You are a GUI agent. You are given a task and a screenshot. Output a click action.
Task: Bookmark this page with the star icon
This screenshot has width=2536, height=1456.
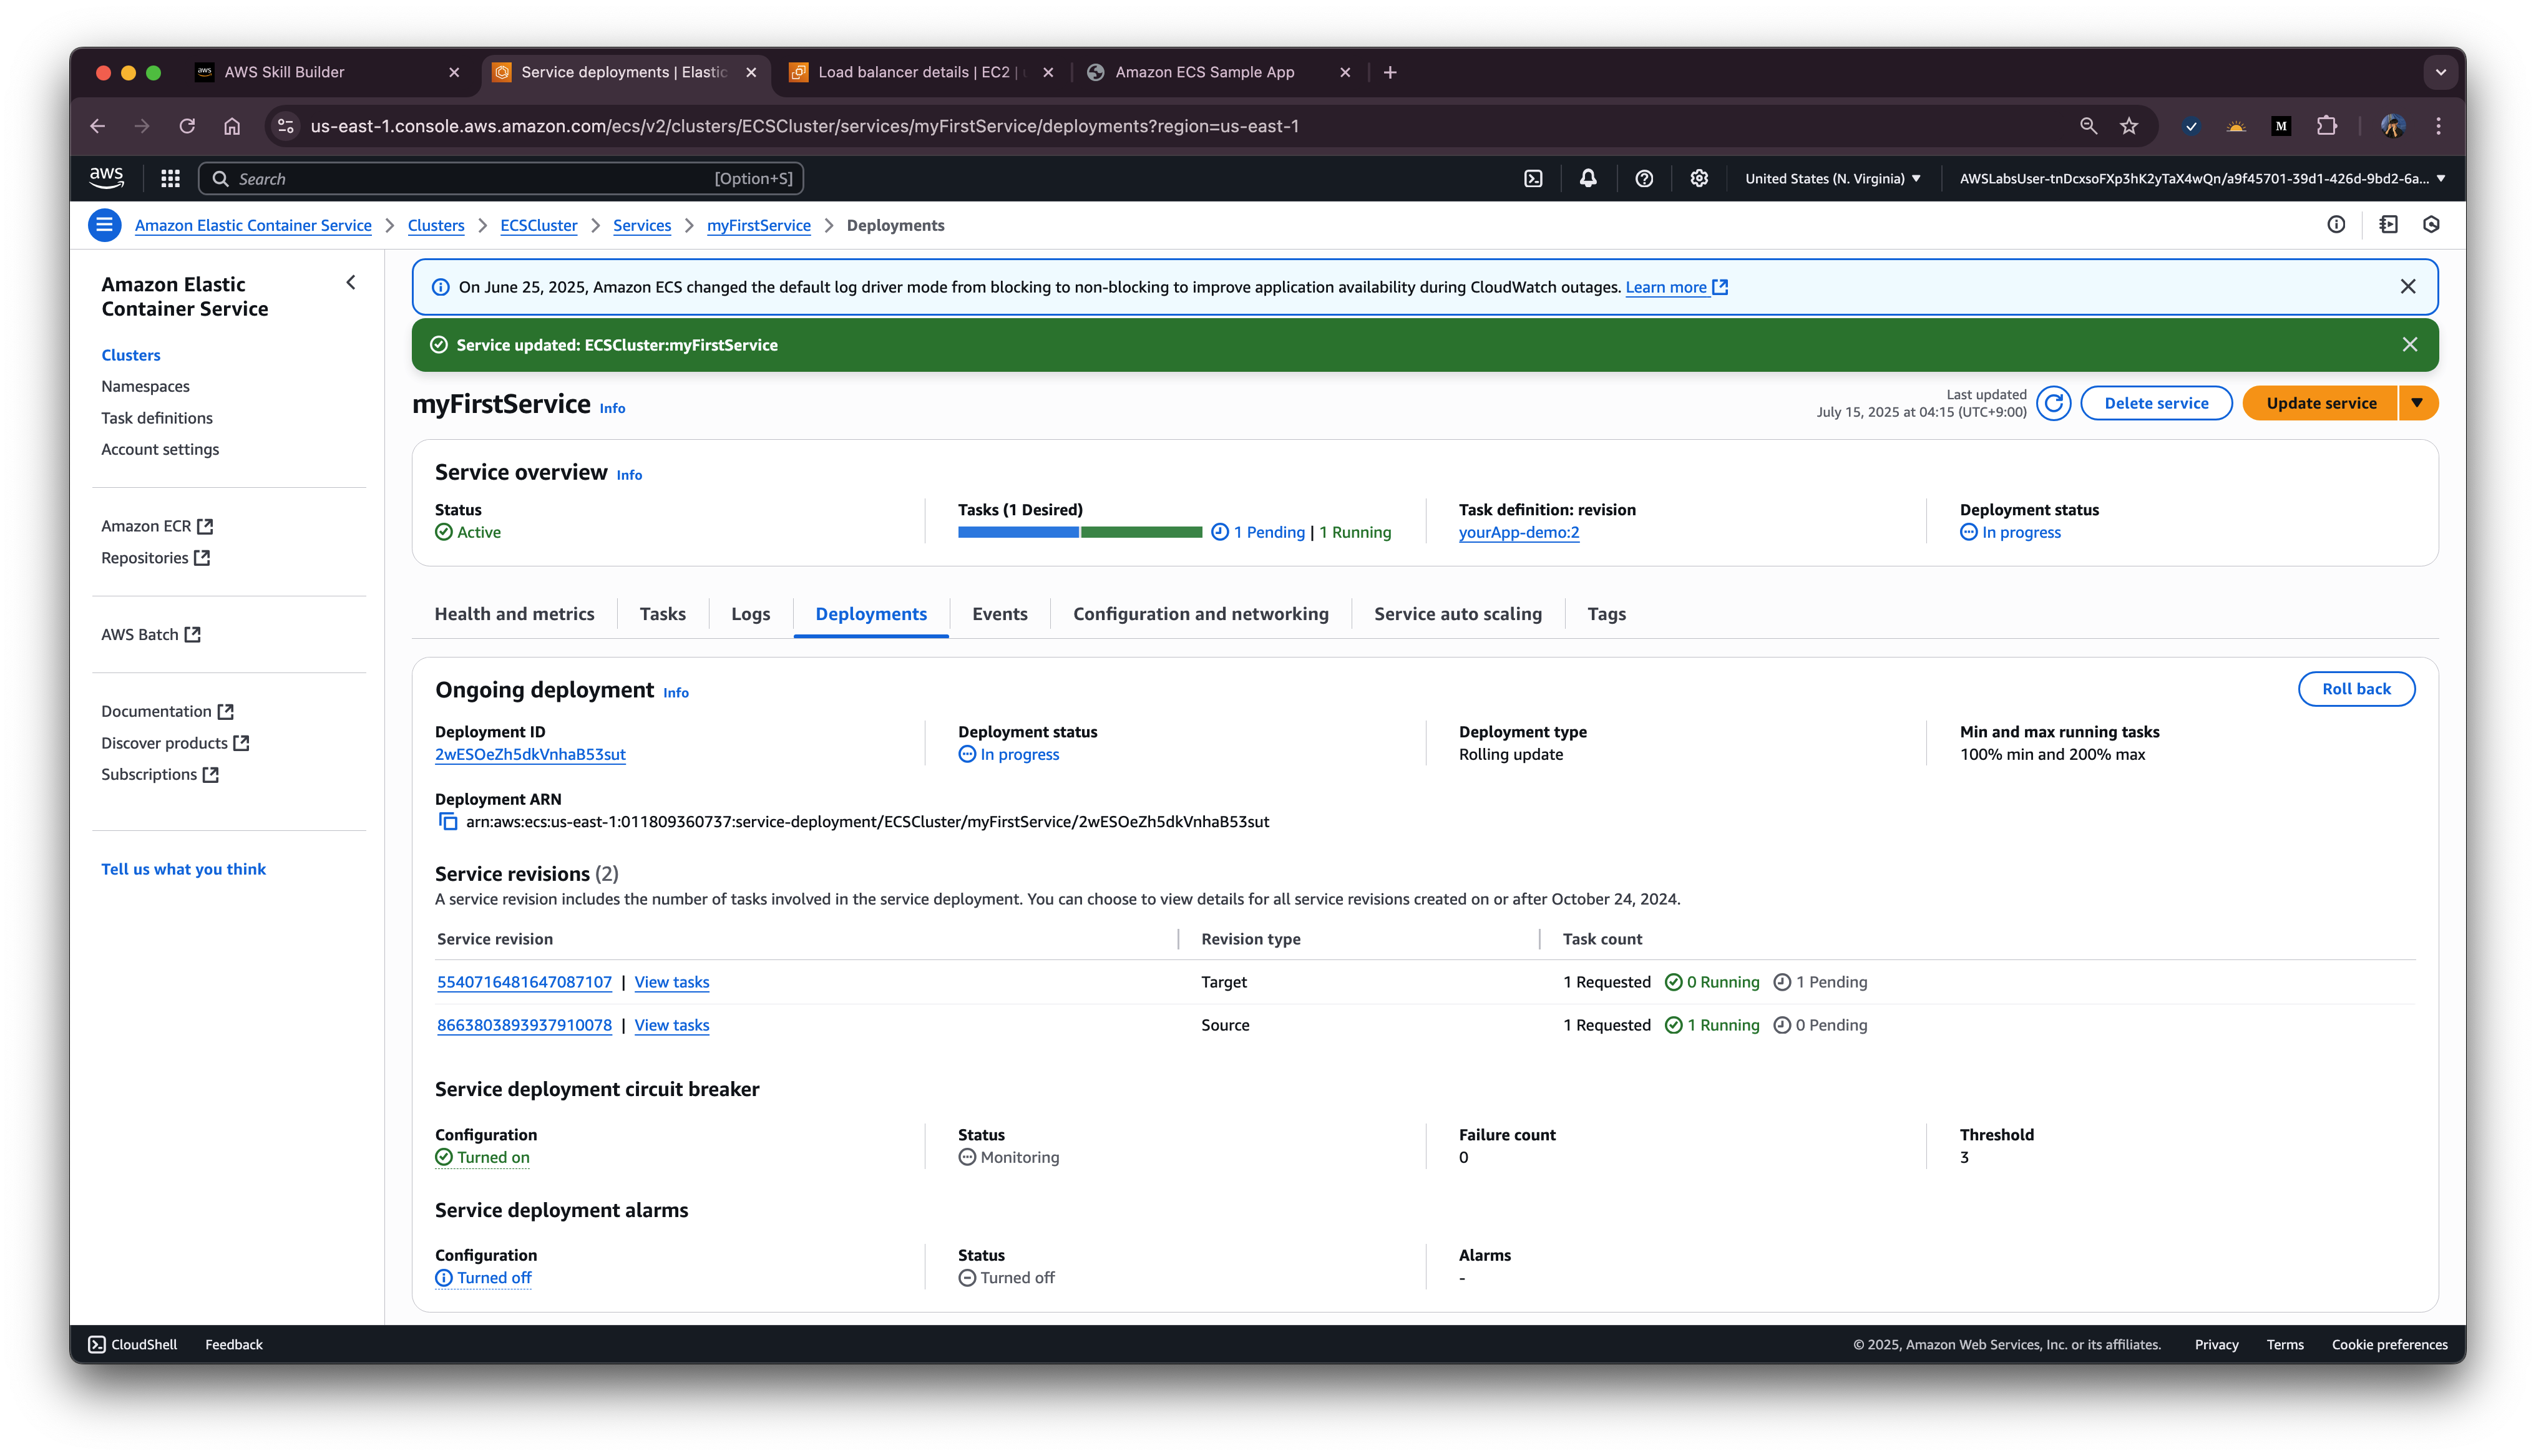click(x=2129, y=126)
